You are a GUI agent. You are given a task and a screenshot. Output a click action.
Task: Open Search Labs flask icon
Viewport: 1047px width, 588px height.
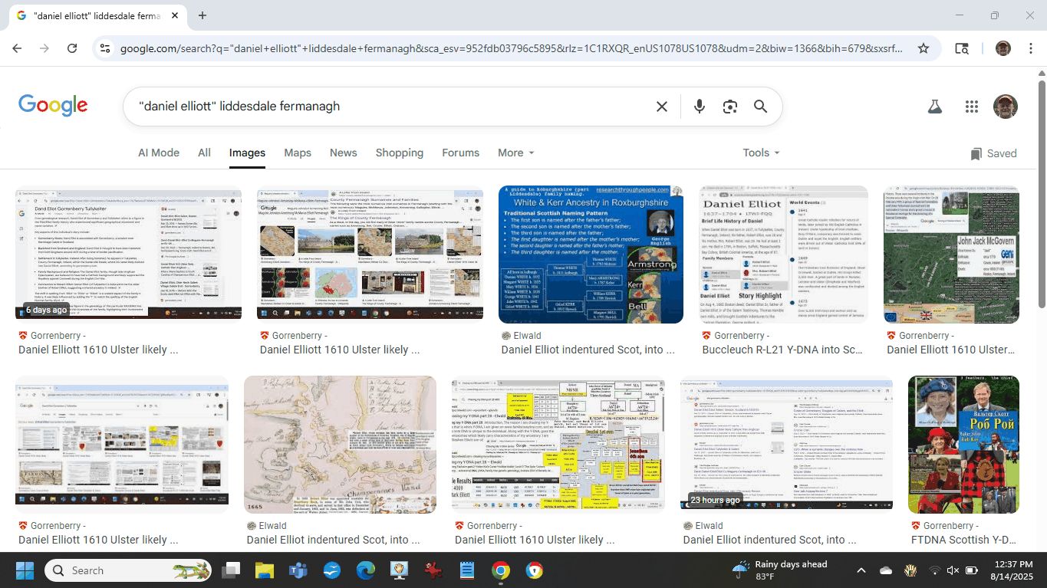pyautogui.click(x=934, y=107)
